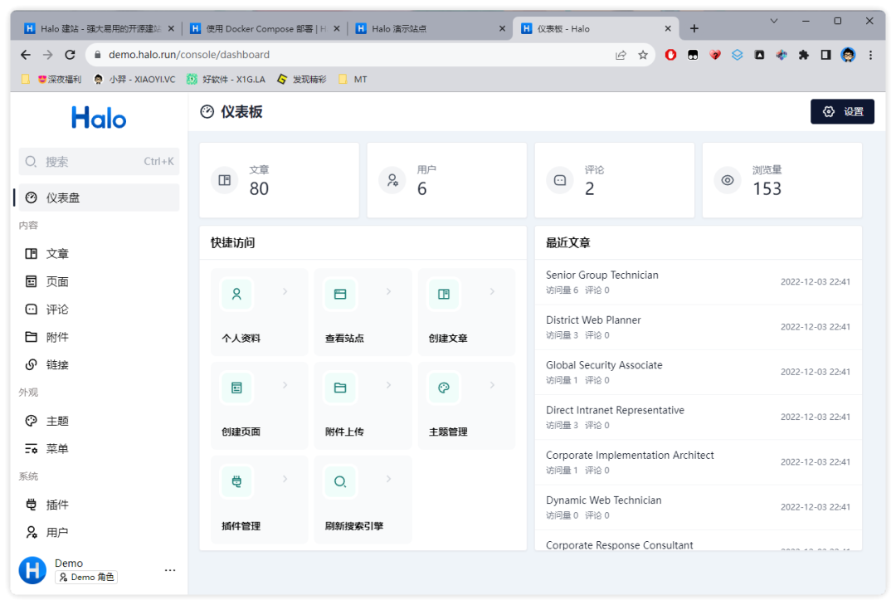Click the tab search chevron in Chrome

coord(774,21)
